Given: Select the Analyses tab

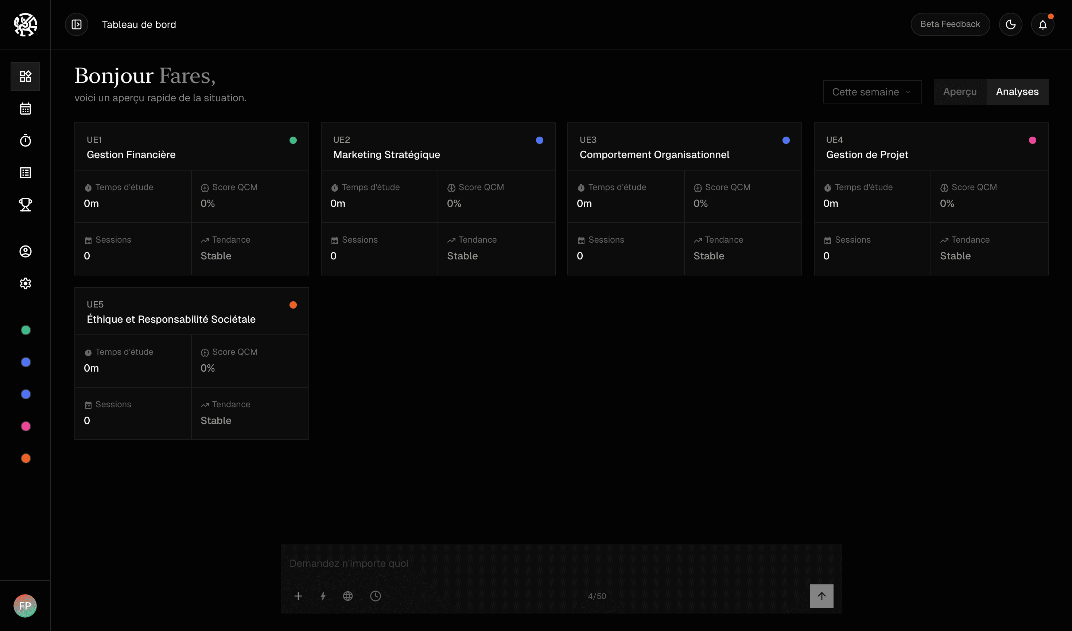Looking at the screenshot, I should click(x=1017, y=91).
